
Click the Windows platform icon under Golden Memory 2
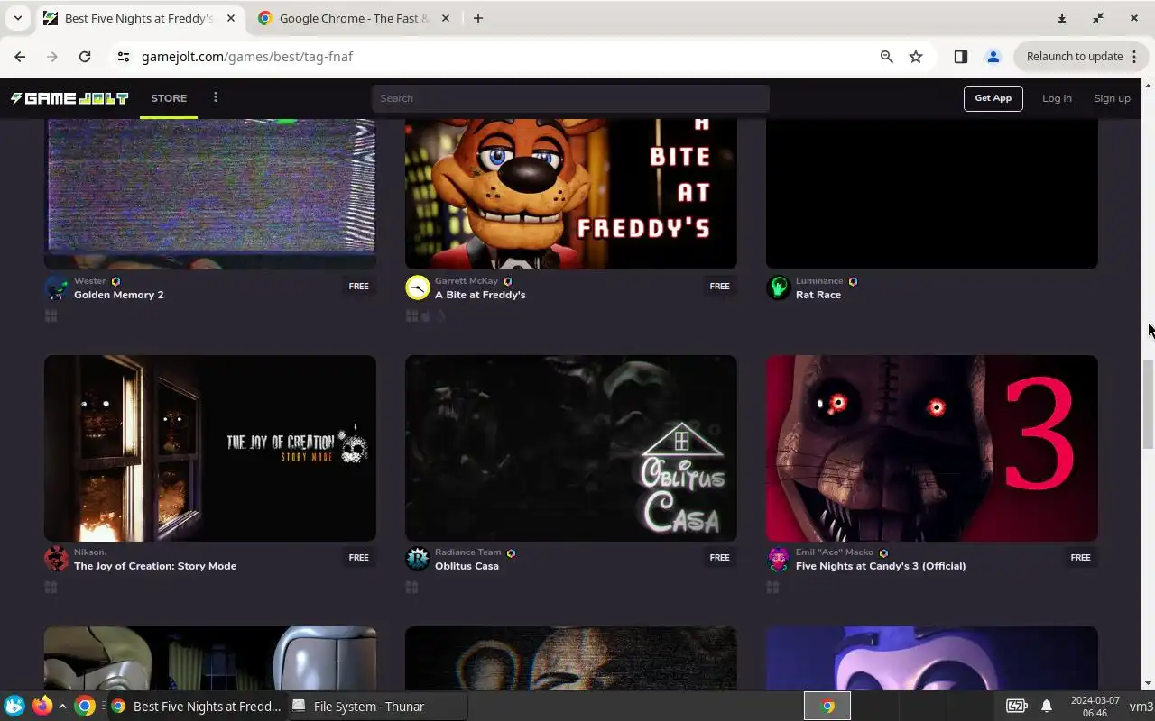click(x=51, y=315)
